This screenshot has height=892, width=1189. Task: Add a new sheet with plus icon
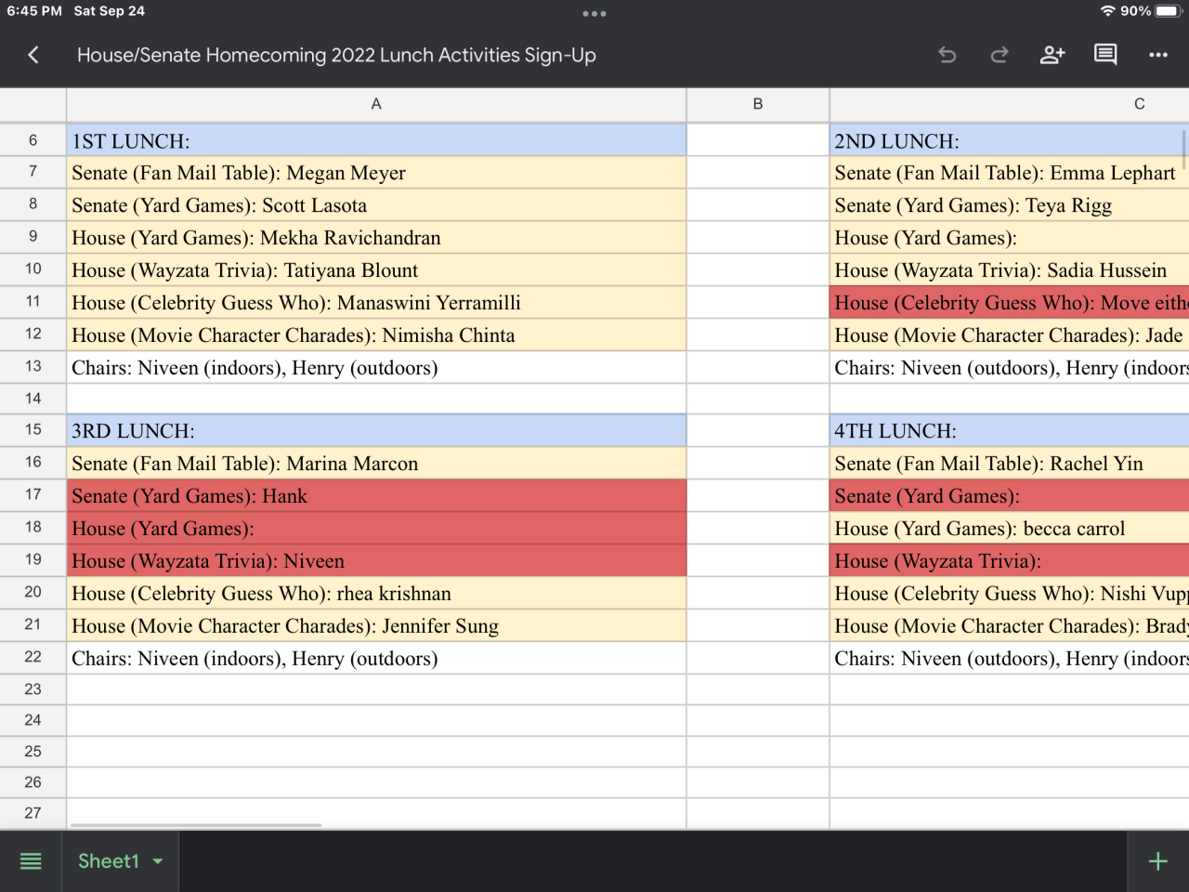[x=1157, y=861]
